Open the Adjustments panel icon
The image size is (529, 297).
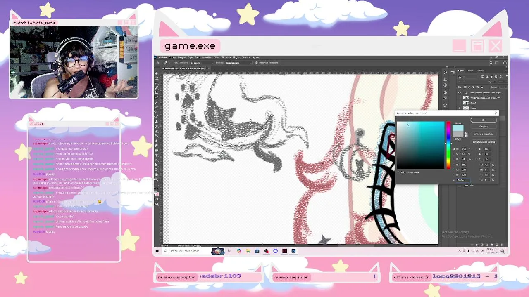pyautogui.click(x=445, y=92)
